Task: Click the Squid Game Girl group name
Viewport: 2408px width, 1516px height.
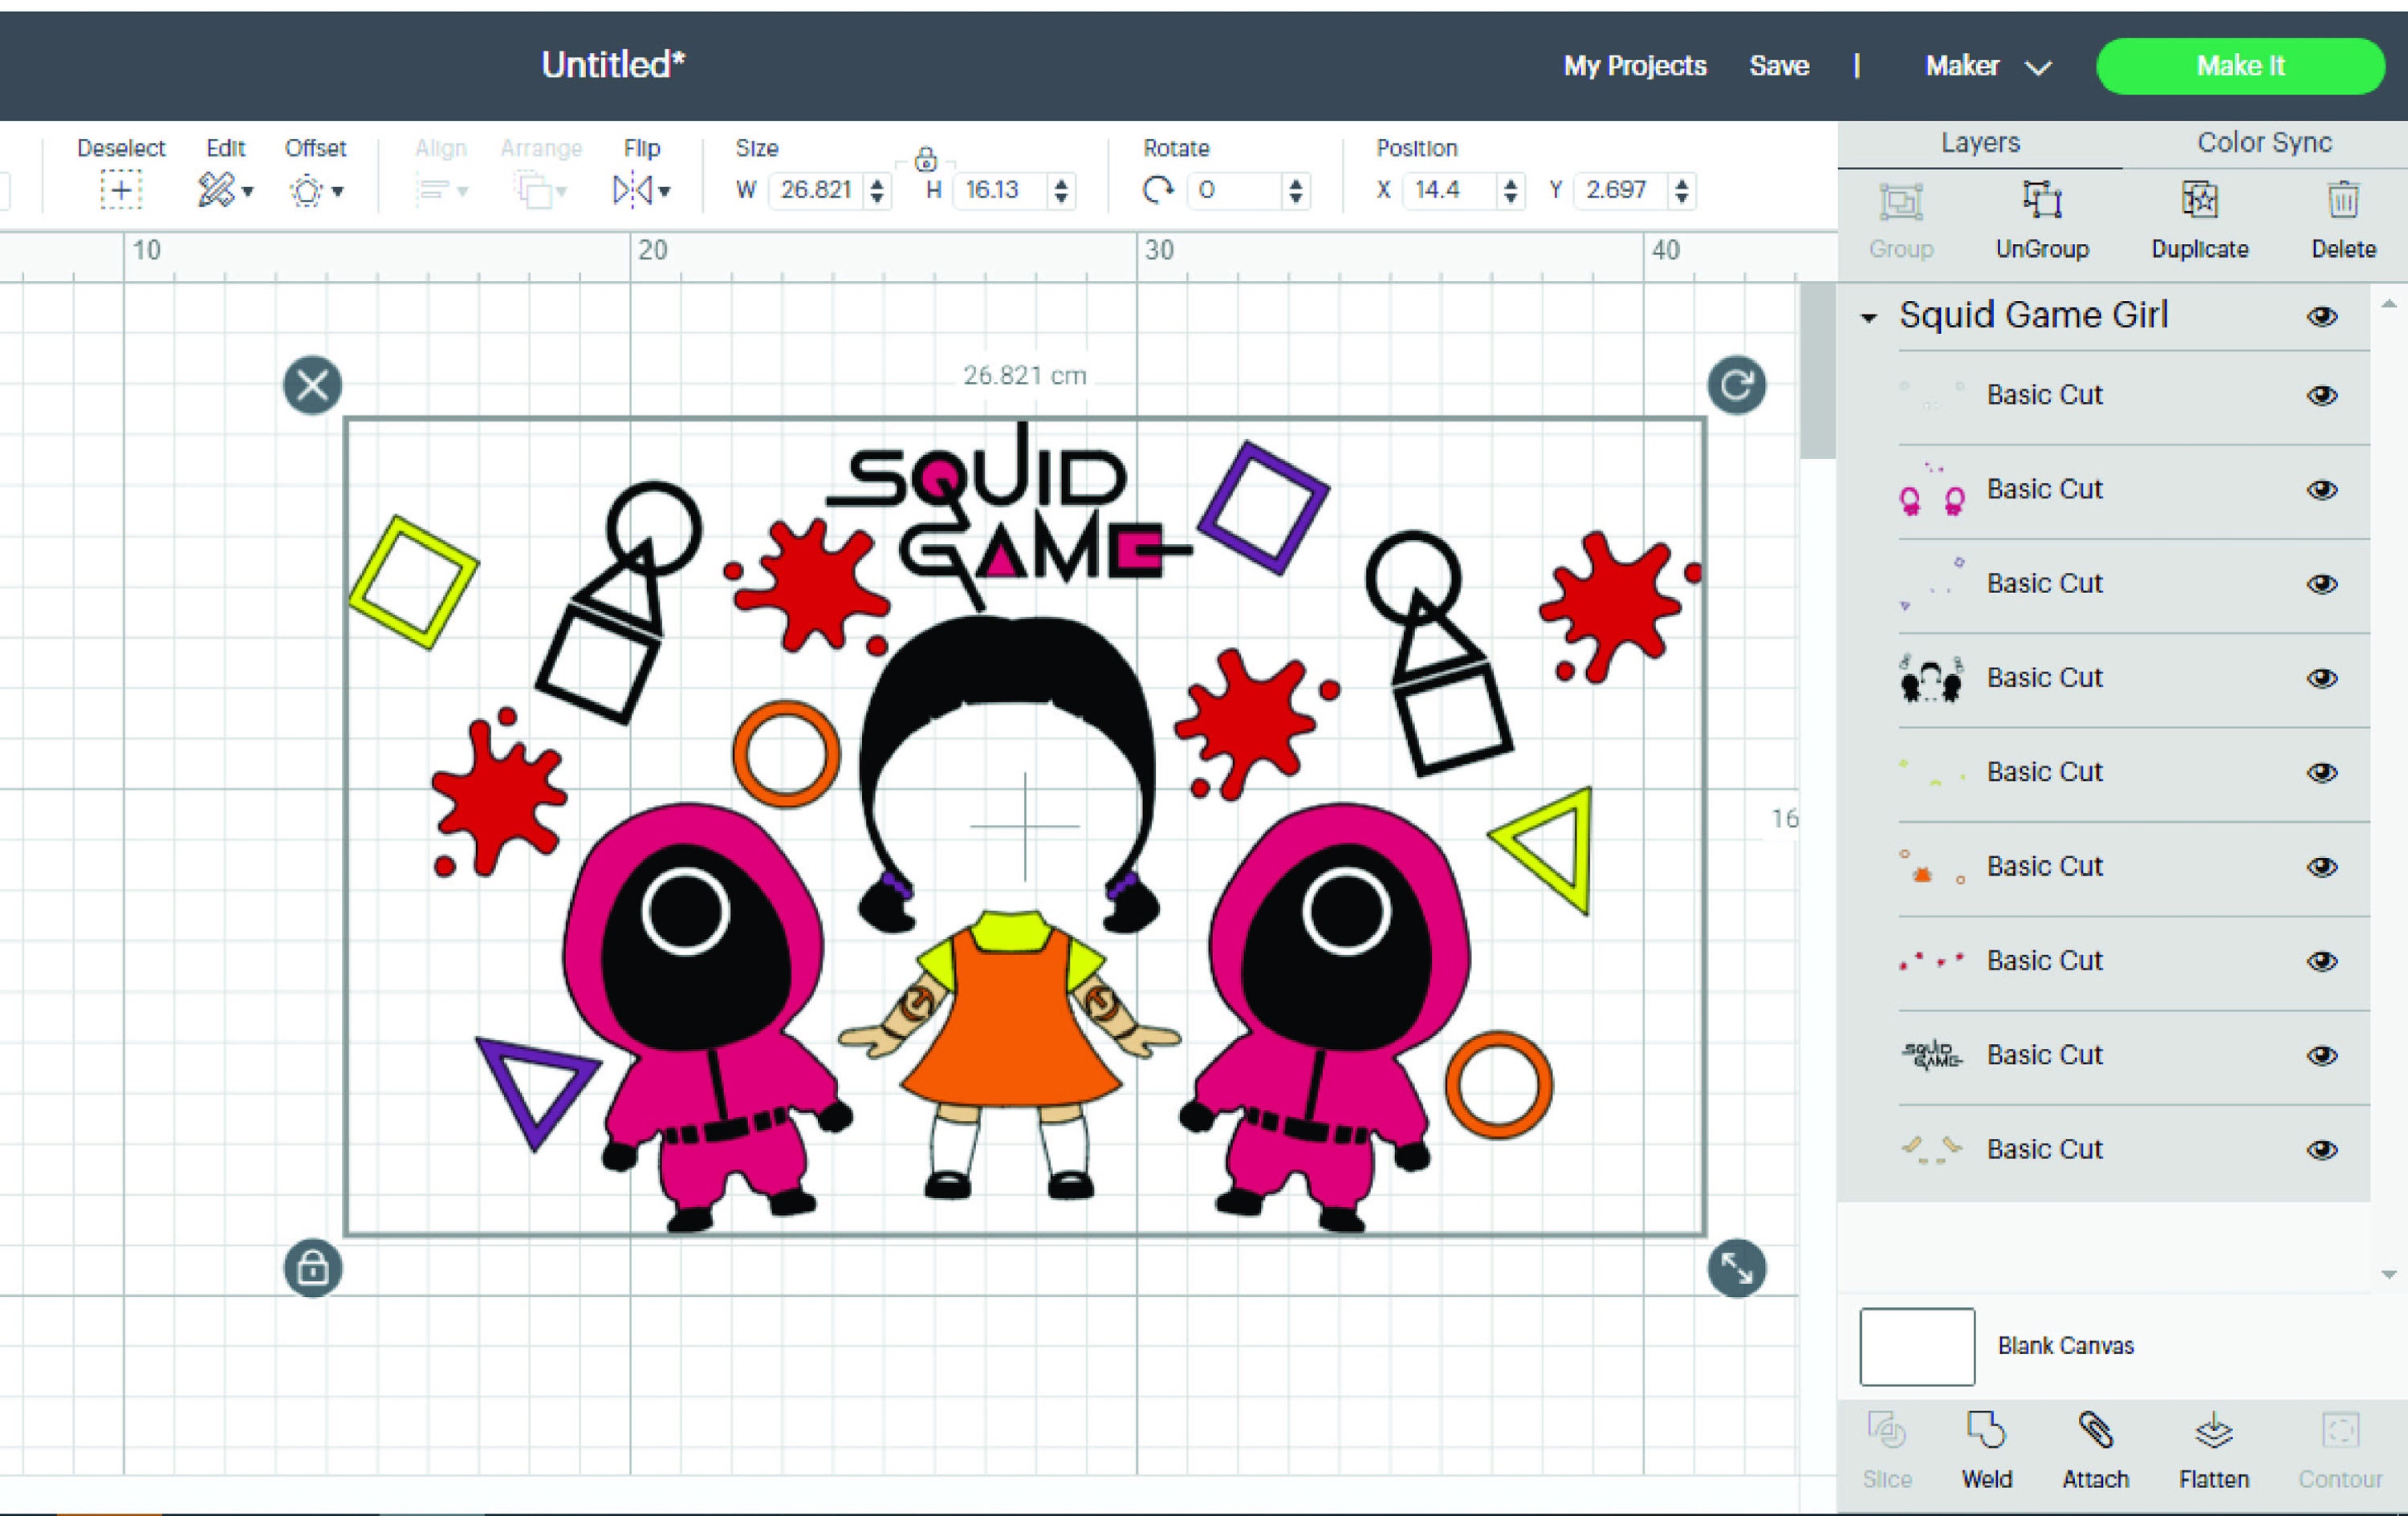Action: pyautogui.click(x=2033, y=316)
